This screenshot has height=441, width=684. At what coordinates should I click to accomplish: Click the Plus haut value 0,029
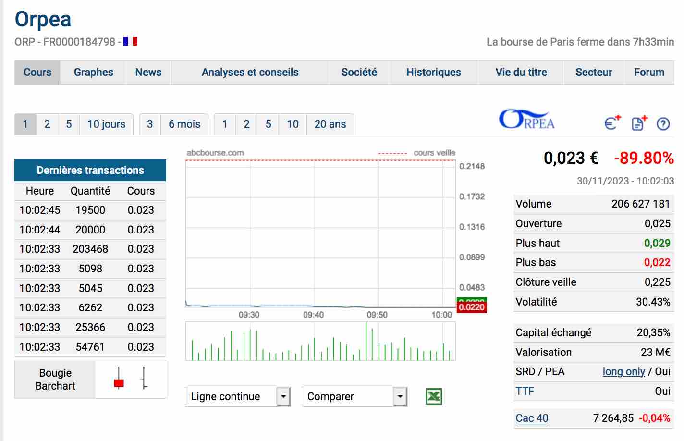pos(657,243)
